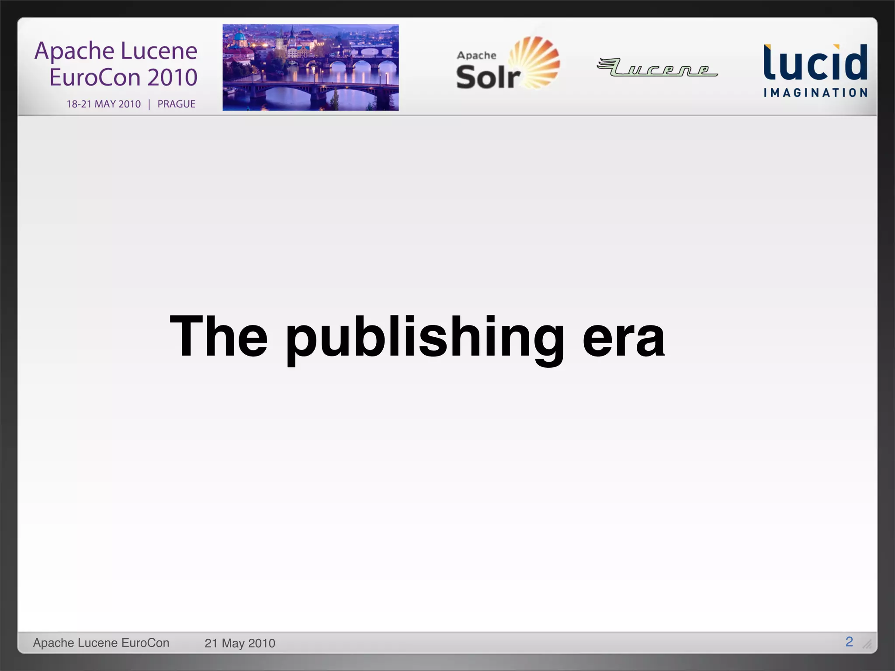This screenshot has width=895, height=671.
Task: Select 'The publishing era' slide title
Action: (417, 337)
